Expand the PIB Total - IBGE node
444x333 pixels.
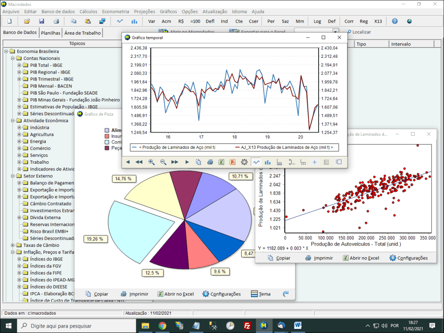[19, 65]
